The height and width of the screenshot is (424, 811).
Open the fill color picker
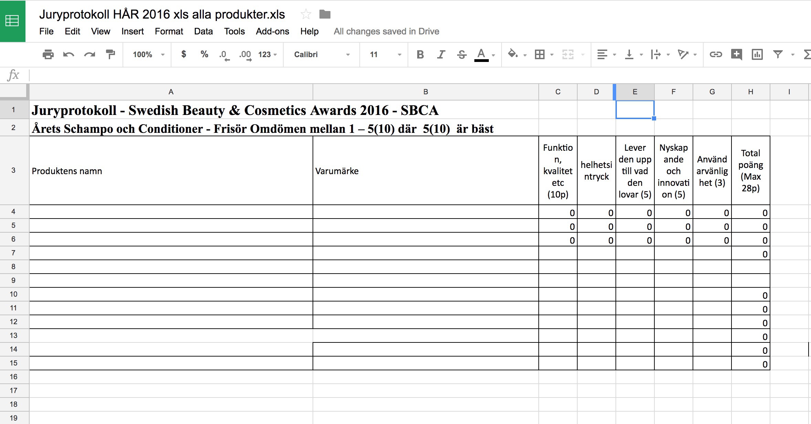[513, 54]
